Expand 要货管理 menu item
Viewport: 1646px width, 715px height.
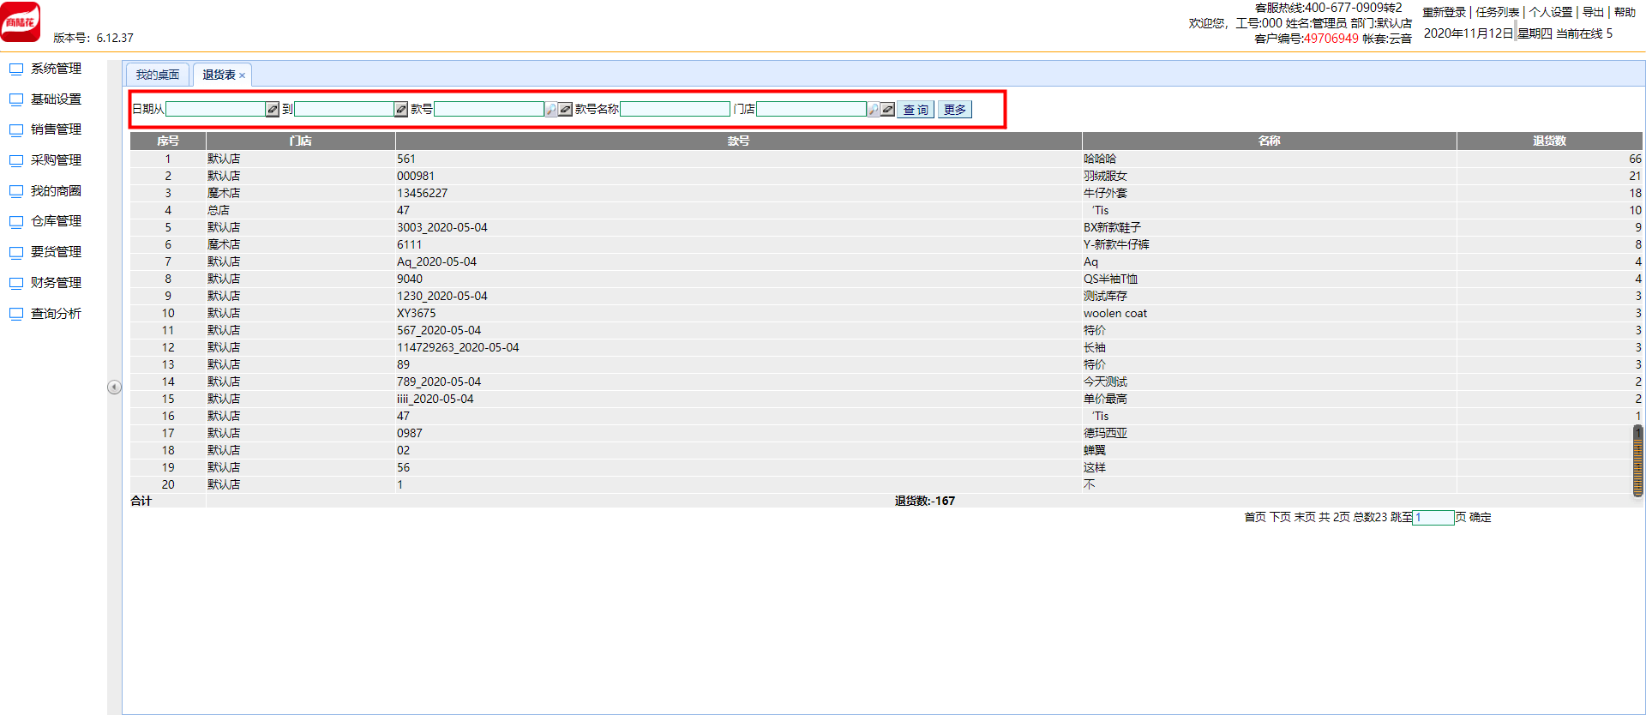tap(56, 252)
